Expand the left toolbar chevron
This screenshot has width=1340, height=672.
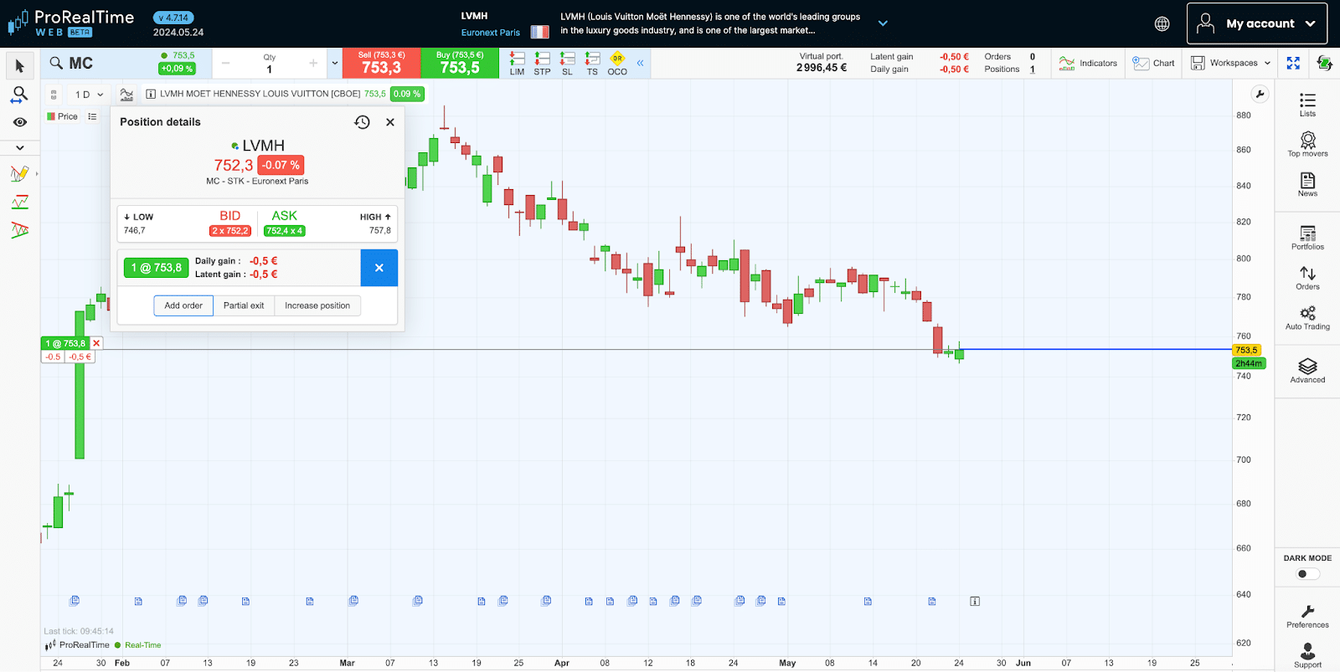(x=20, y=147)
